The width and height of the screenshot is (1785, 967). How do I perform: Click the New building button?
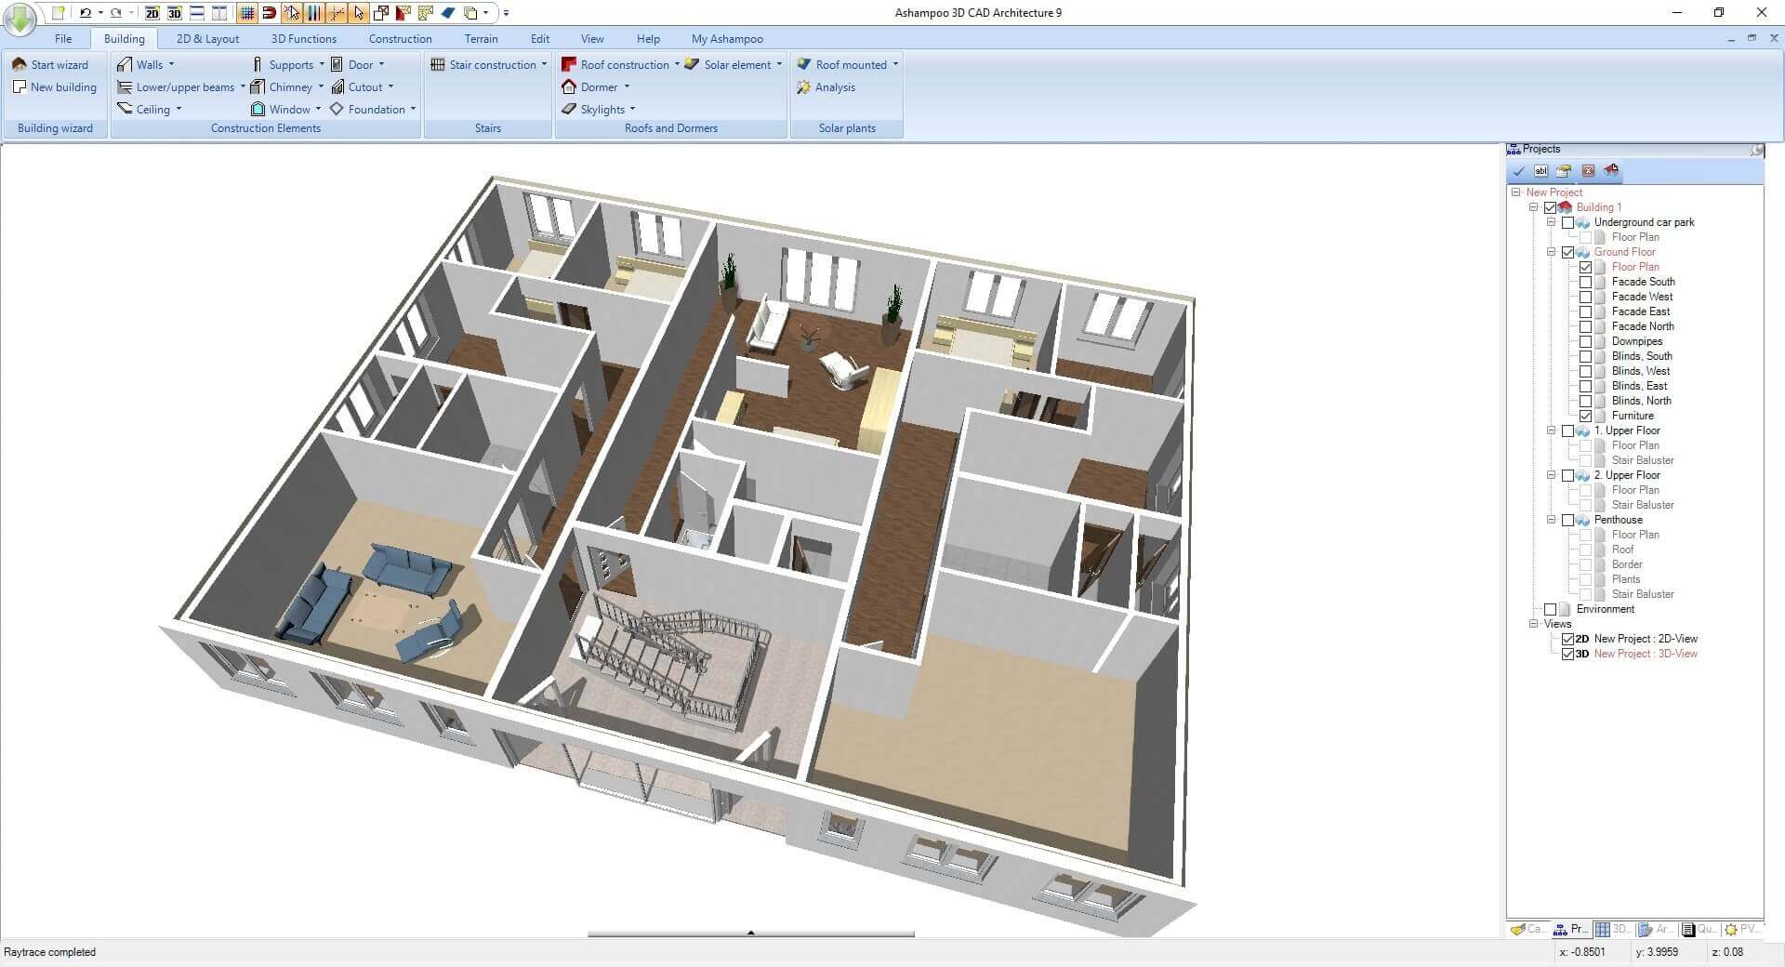[55, 86]
